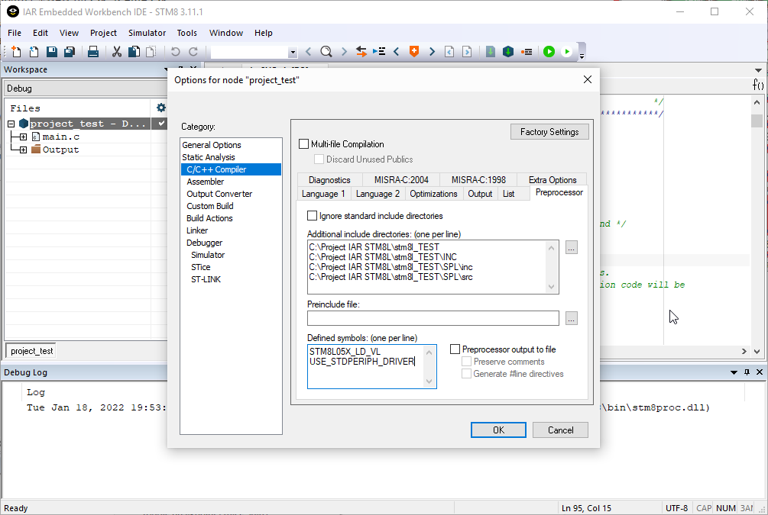Toggle Discard Unused Publics checkbox
Viewport: 768px width, 515px height.
coord(319,159)
